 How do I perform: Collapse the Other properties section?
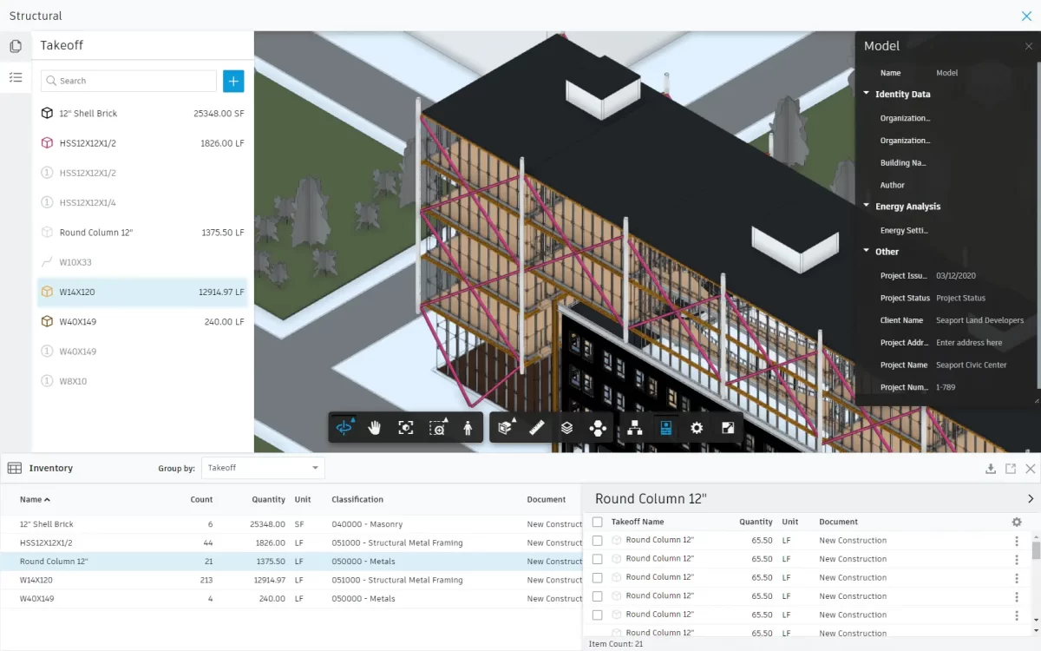point(867,252)
